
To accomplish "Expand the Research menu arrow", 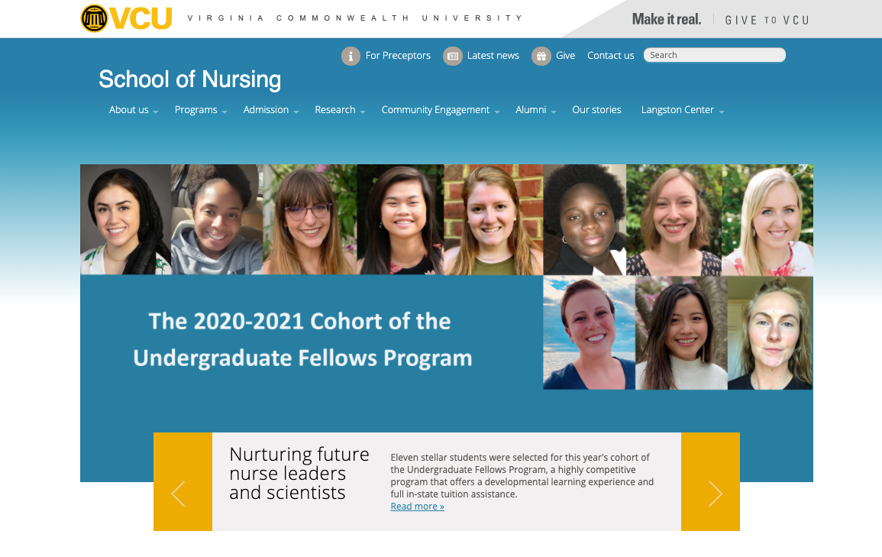I will [x=363, y=112].
